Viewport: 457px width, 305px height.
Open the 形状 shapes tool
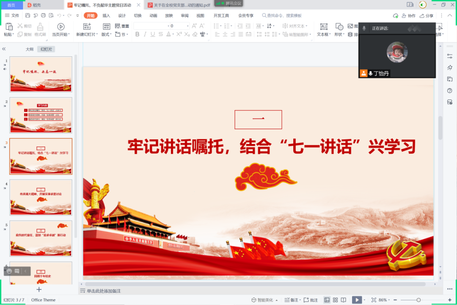coord(339,28)
